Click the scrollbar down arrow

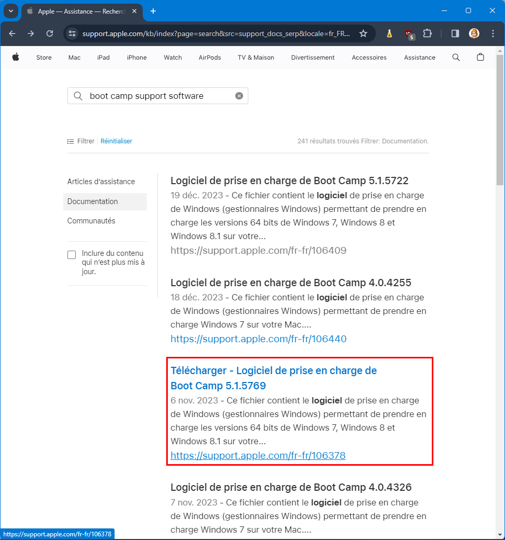[500, 535]
